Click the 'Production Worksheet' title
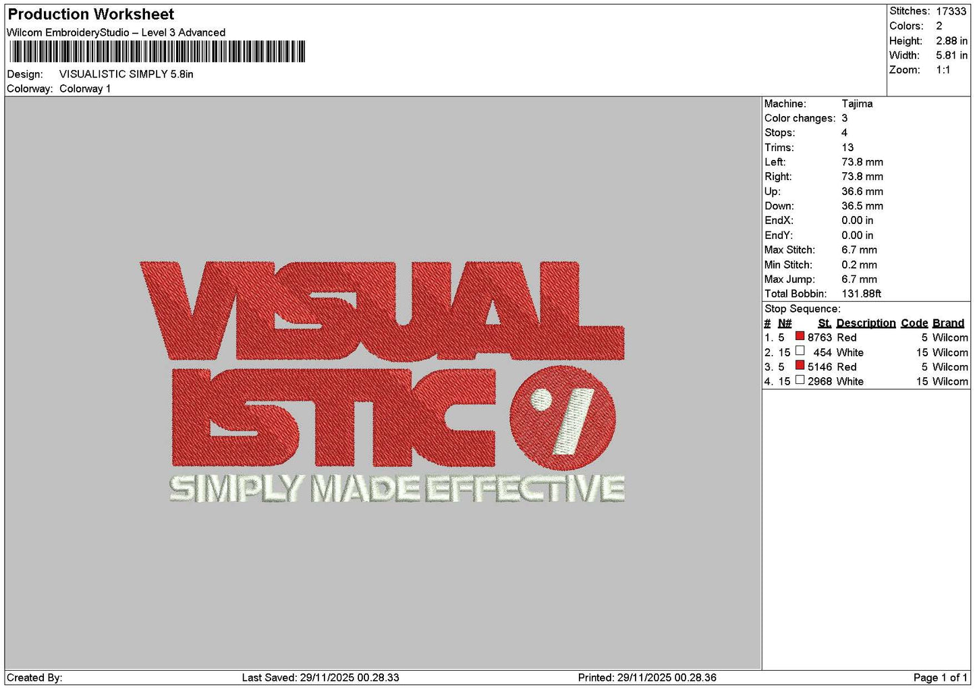The image size is (975, 689). tap(91, 14)
